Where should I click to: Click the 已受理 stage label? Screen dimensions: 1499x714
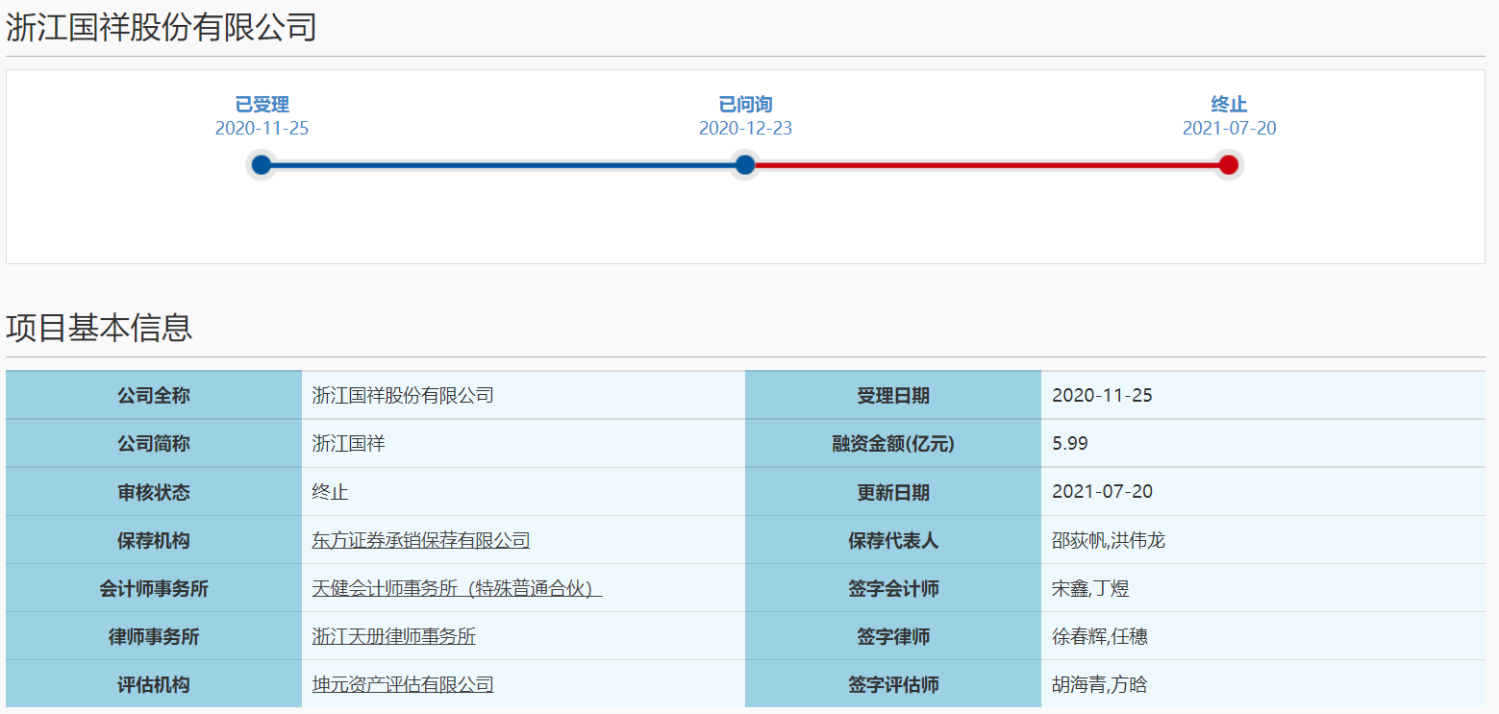[262, 105]
